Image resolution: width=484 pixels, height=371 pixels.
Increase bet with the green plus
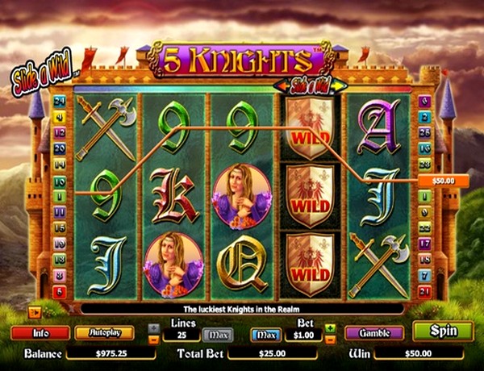[330, 328]
